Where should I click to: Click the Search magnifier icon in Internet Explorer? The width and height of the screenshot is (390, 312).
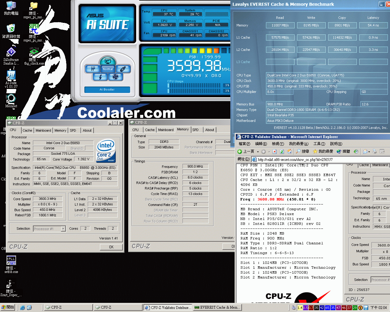(x=298, y=151)
